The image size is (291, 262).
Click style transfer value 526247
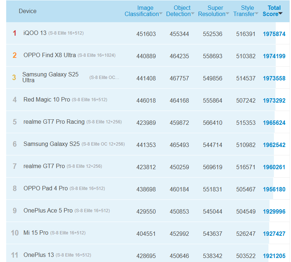(246, 234)
